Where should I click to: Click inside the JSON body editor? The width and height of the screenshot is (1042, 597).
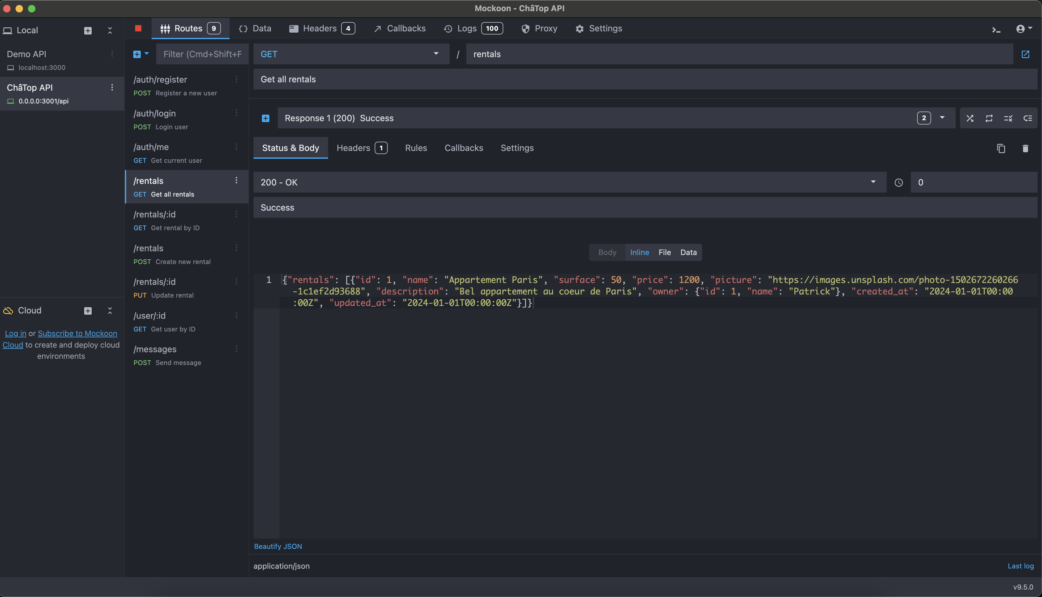658,406
